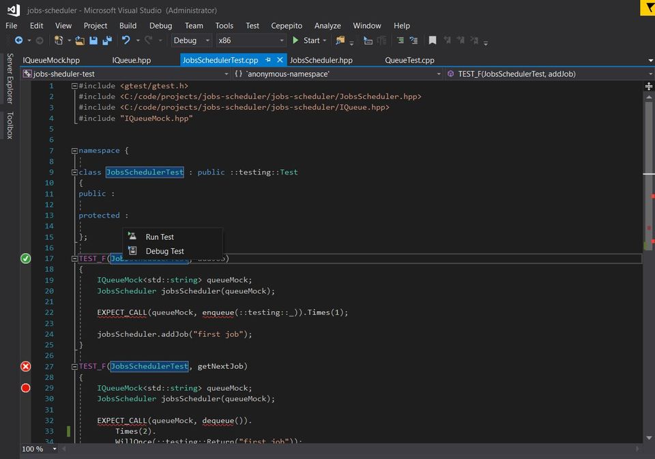Click the Navigate Backward arrow icon

click(19, 40)
